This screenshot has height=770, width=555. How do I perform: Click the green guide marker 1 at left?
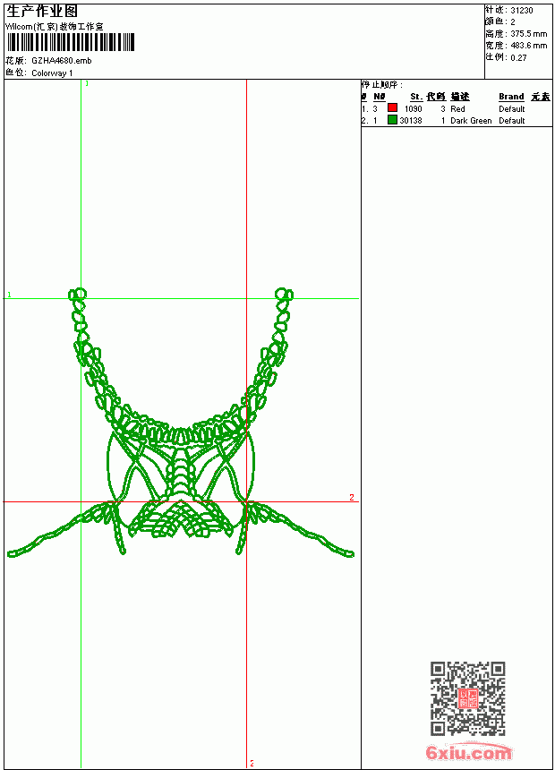pyautogui.click(x=9, y=295)
